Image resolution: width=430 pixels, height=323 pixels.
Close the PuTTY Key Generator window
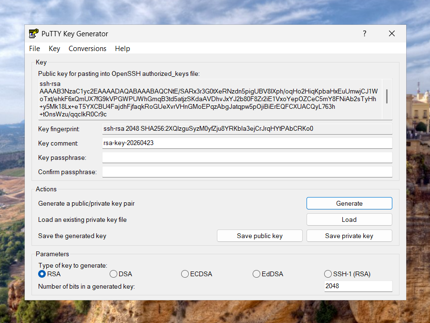[392, 33]
